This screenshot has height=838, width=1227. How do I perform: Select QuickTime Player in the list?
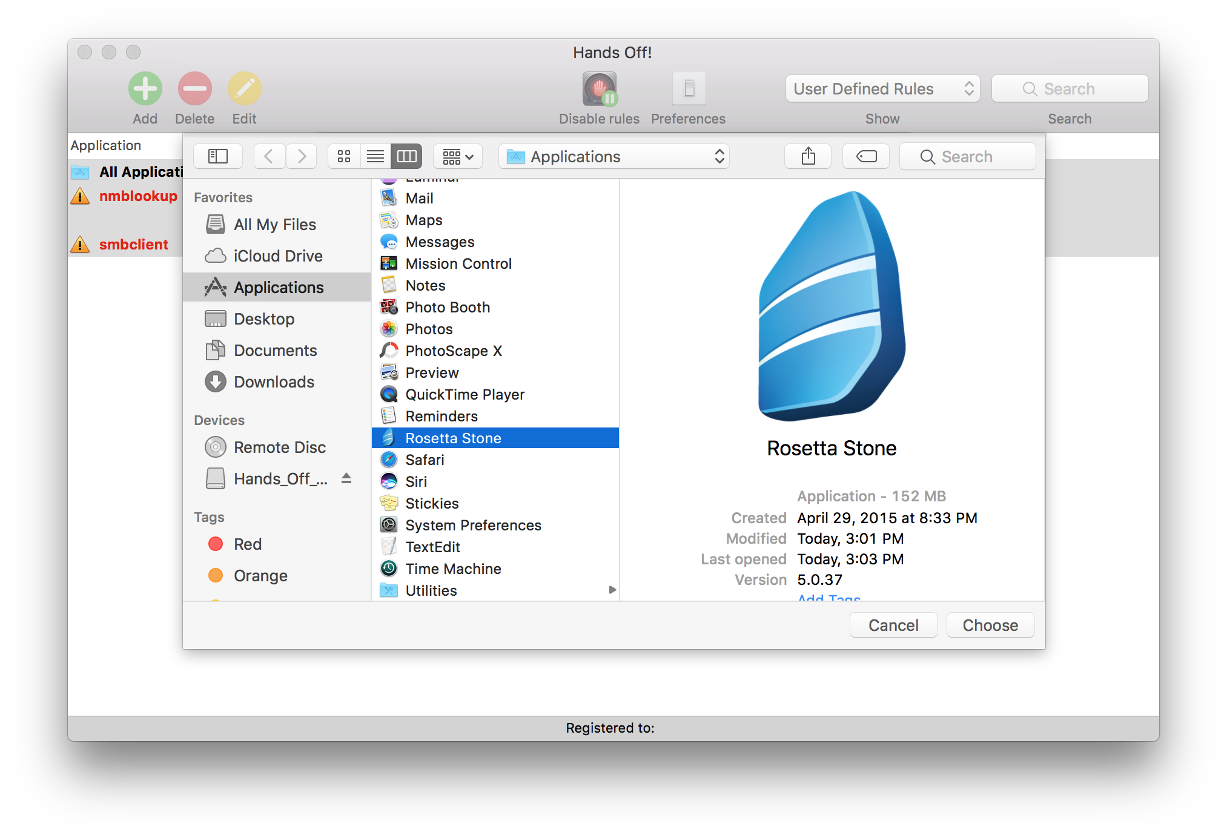pos(465,395)
